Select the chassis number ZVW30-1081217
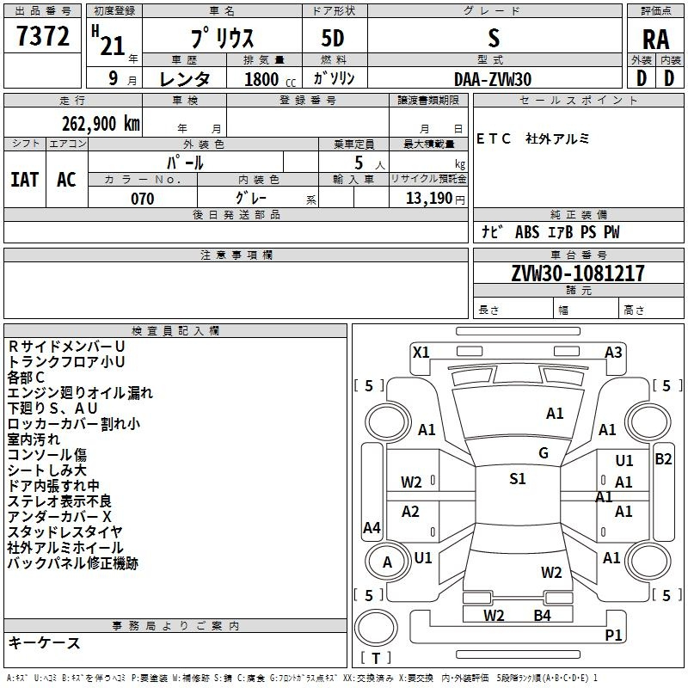Viewport: 688px width, 688px height. pyautogui.click(x=578, y=273)
